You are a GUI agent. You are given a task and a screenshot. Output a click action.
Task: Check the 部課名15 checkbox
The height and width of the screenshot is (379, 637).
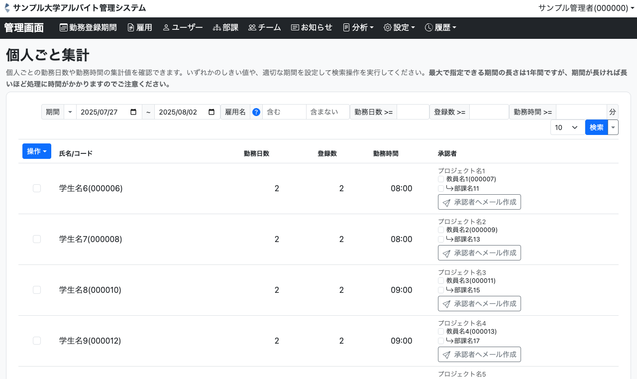coord(441,290)
